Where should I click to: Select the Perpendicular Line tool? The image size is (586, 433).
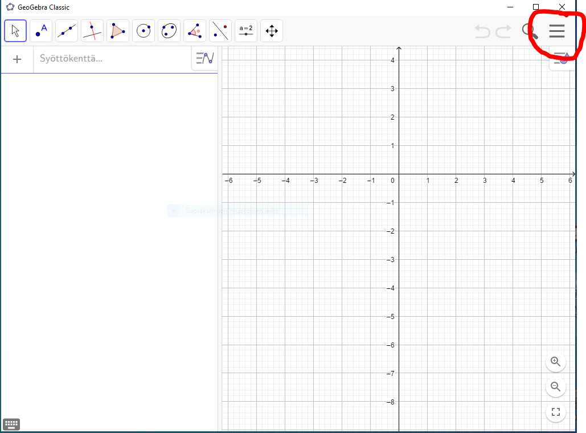pos(92,31)
